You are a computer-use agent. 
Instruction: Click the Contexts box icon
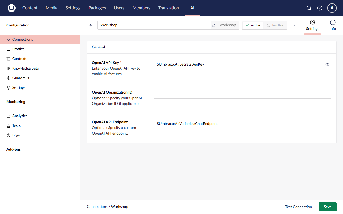click(x=9, y=59)
